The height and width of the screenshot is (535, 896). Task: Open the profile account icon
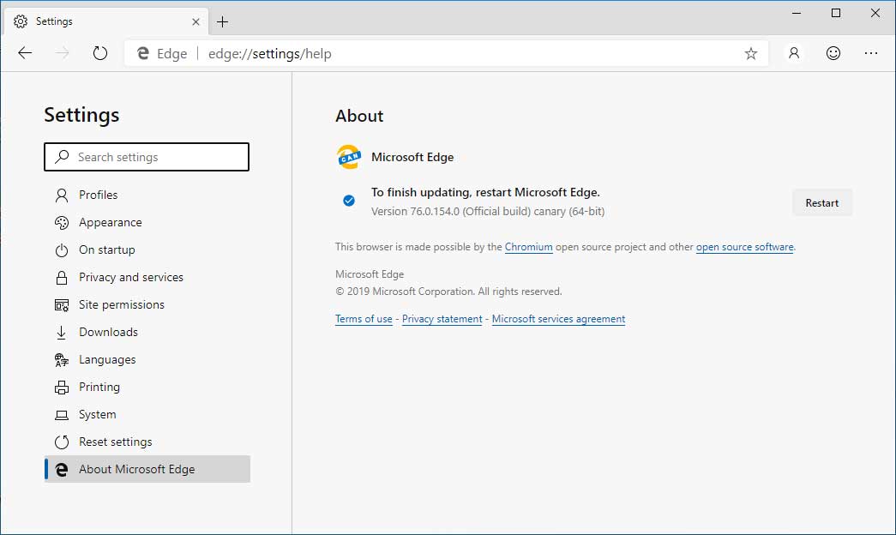[794, 53]
